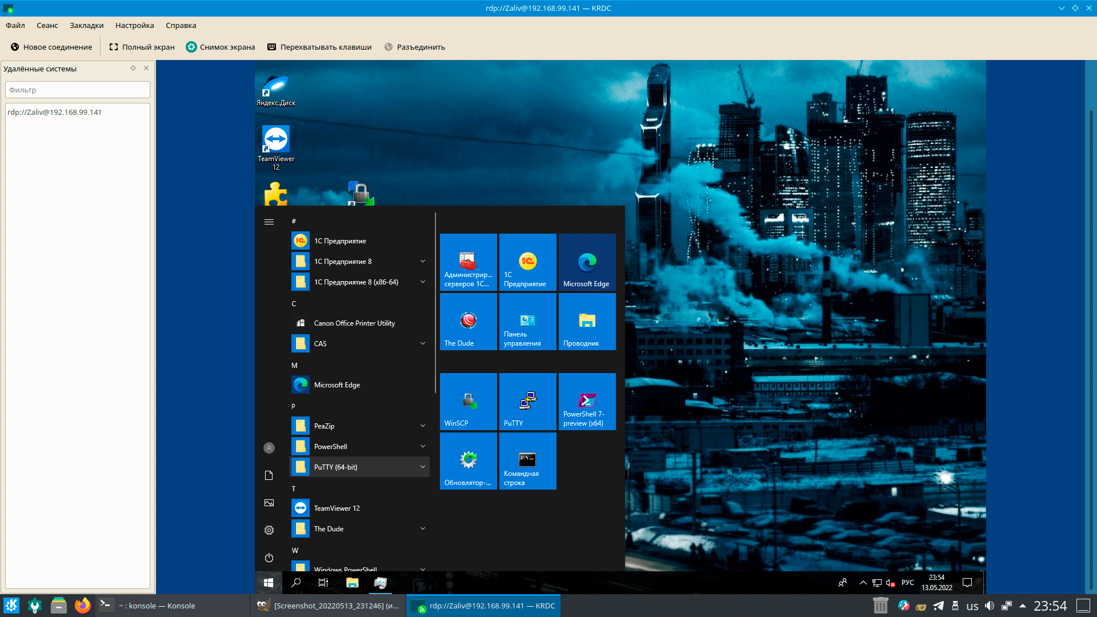Open the Настройка menu
Image resolution: width=1097 pixels, height=617 pixels.
point(134,25)
